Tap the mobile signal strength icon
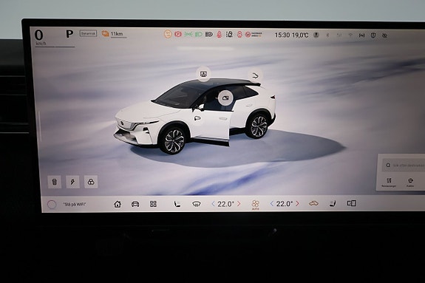The width and height of the screenshot is (425, 283). point(339,35)
